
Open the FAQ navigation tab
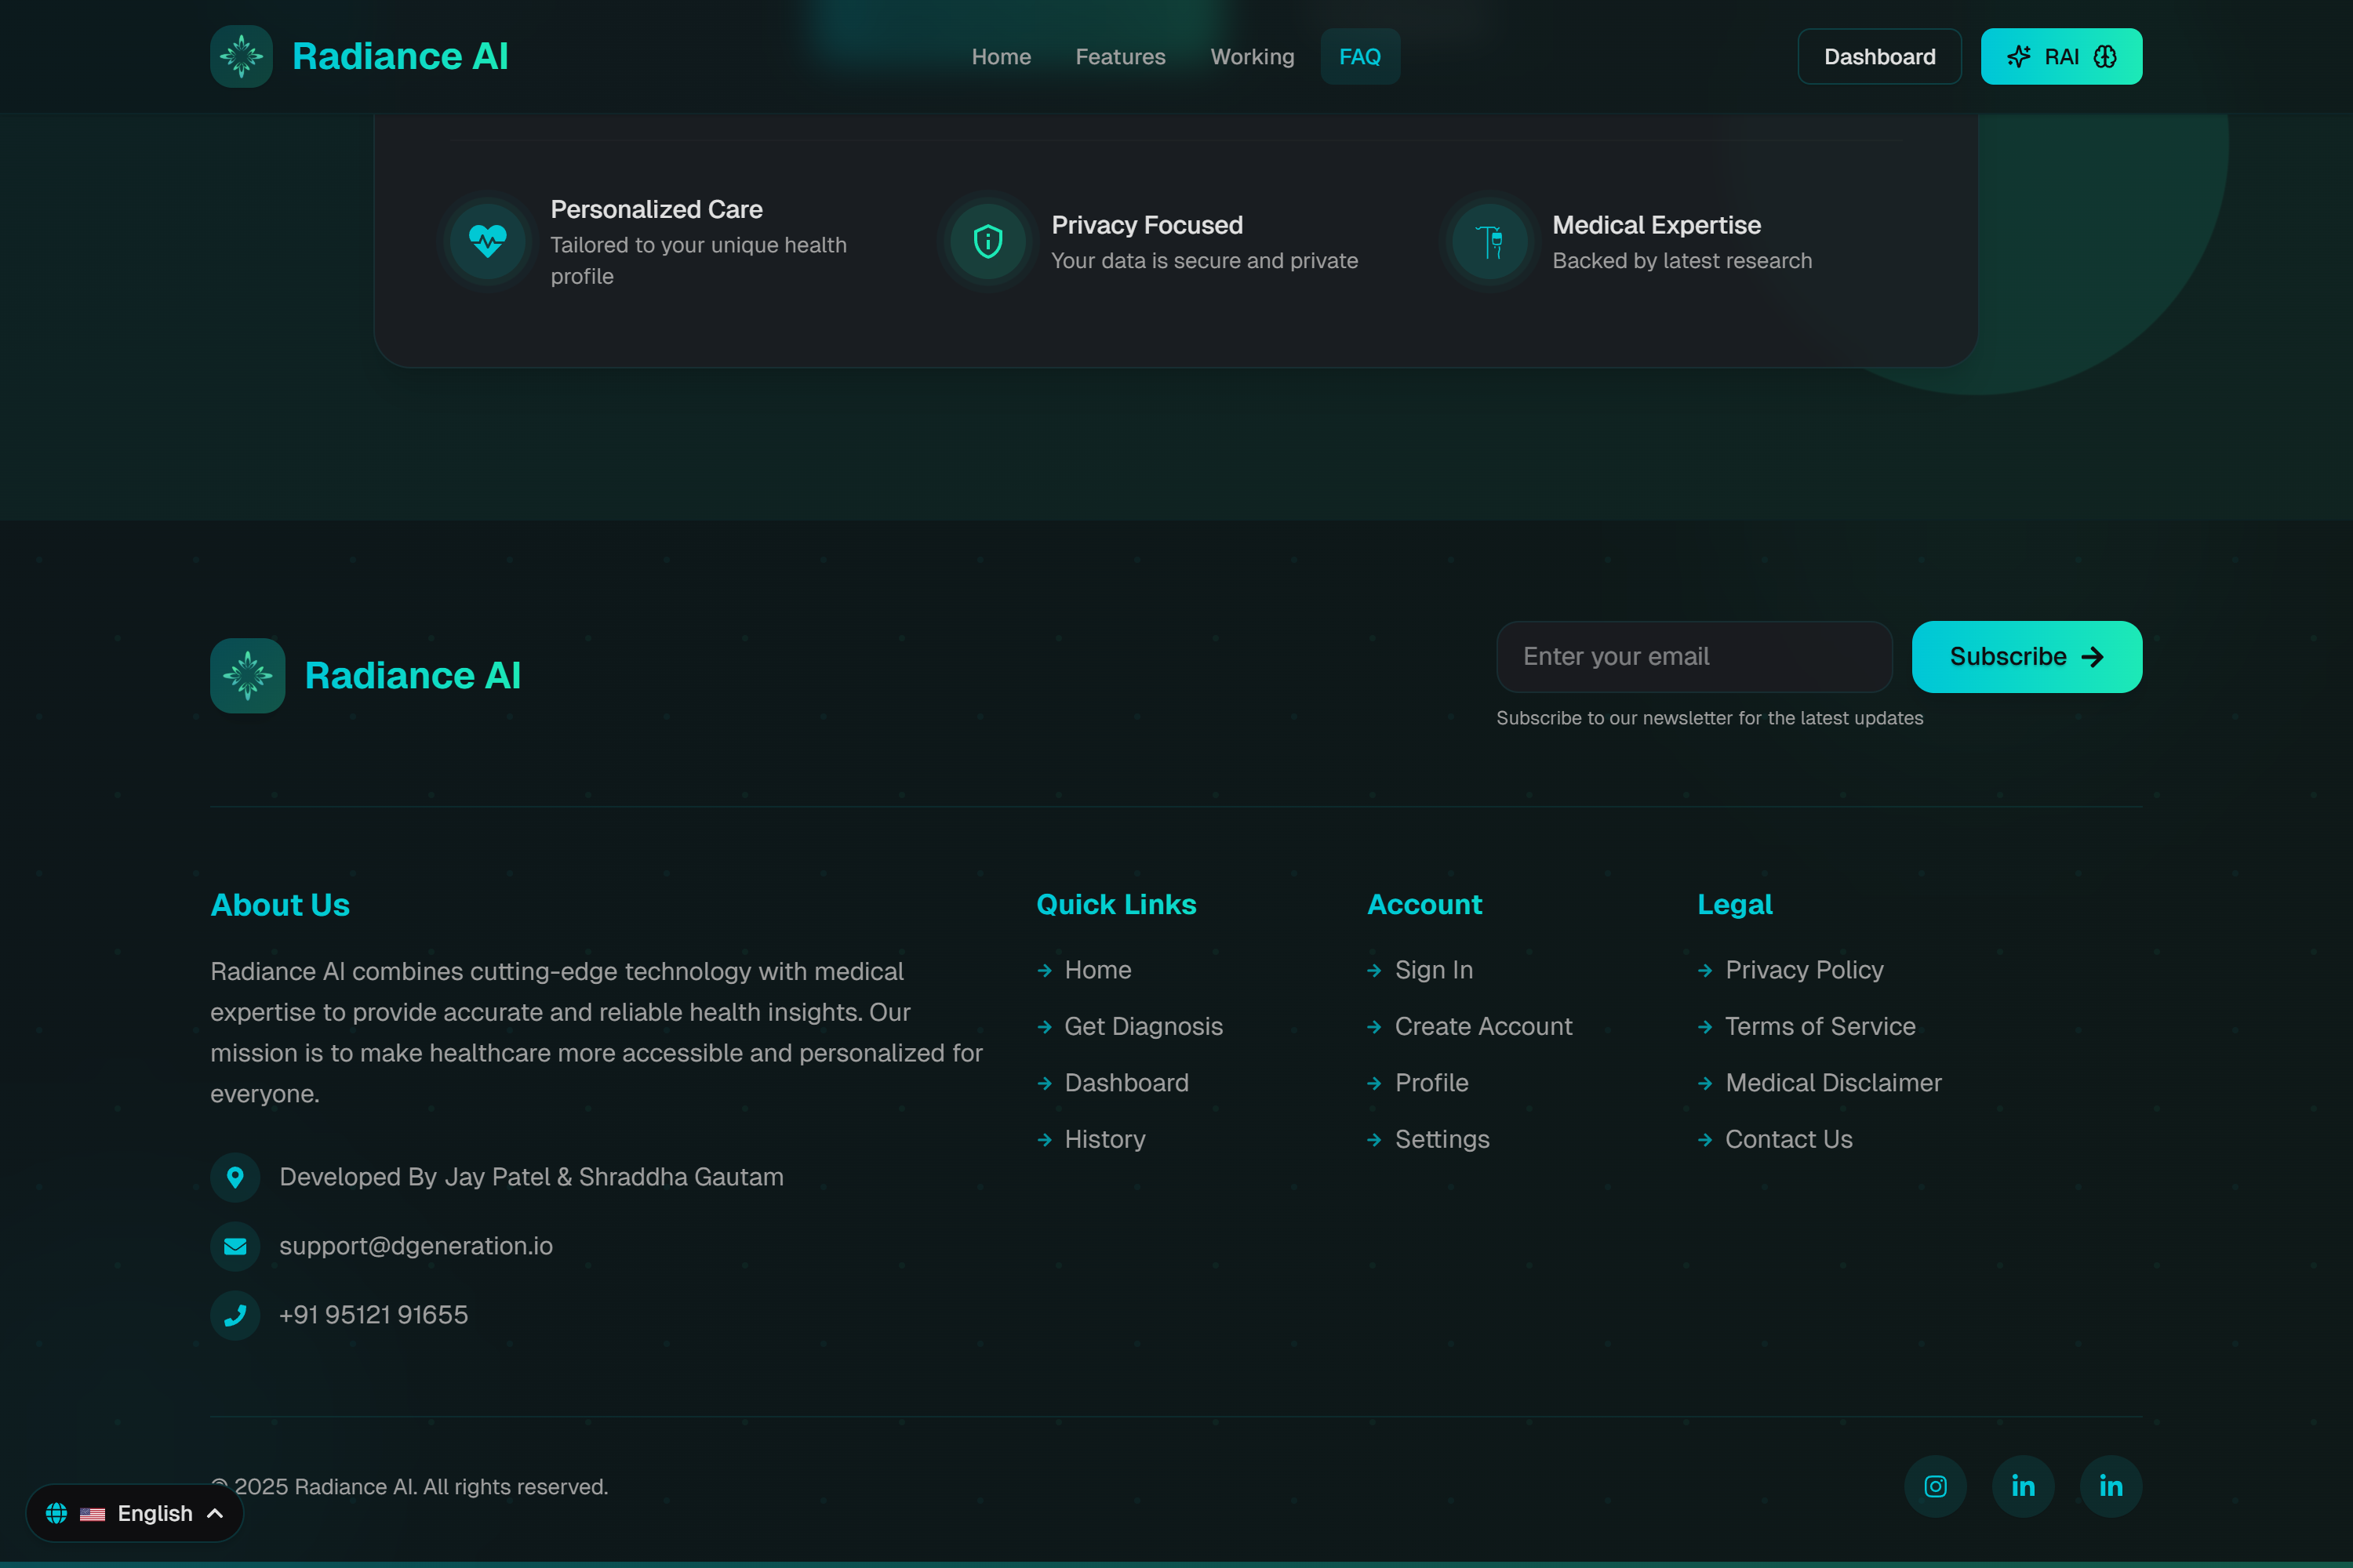pos(1359,57)
